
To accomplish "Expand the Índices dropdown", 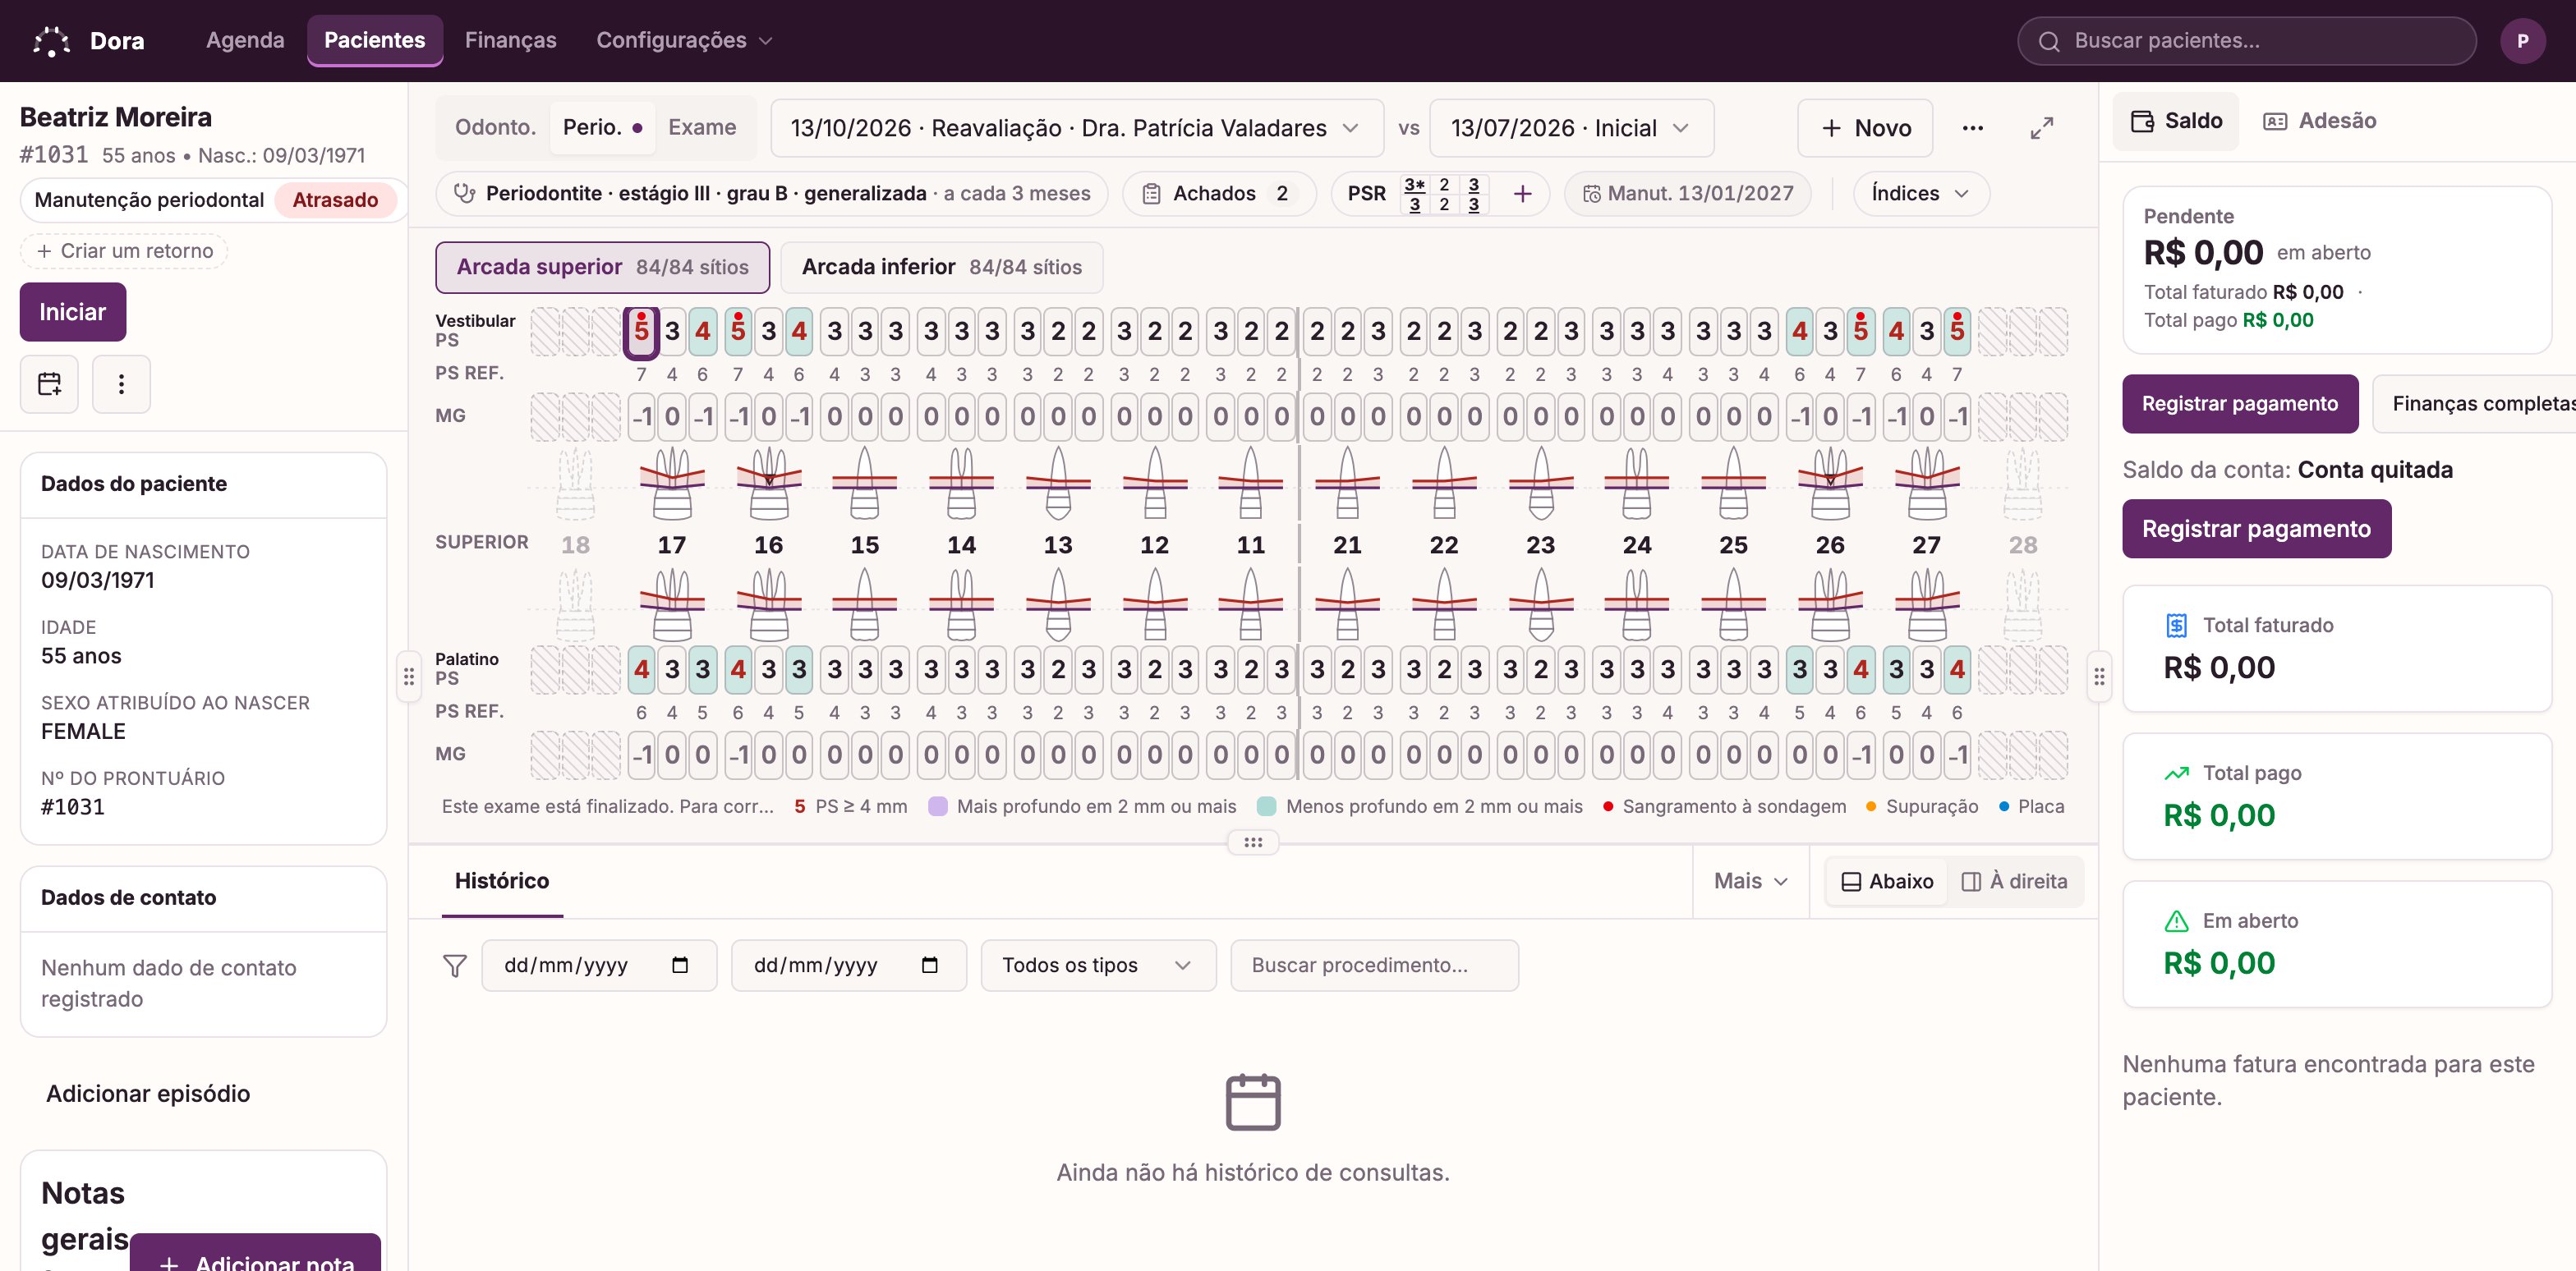I will pos(1920,194).
